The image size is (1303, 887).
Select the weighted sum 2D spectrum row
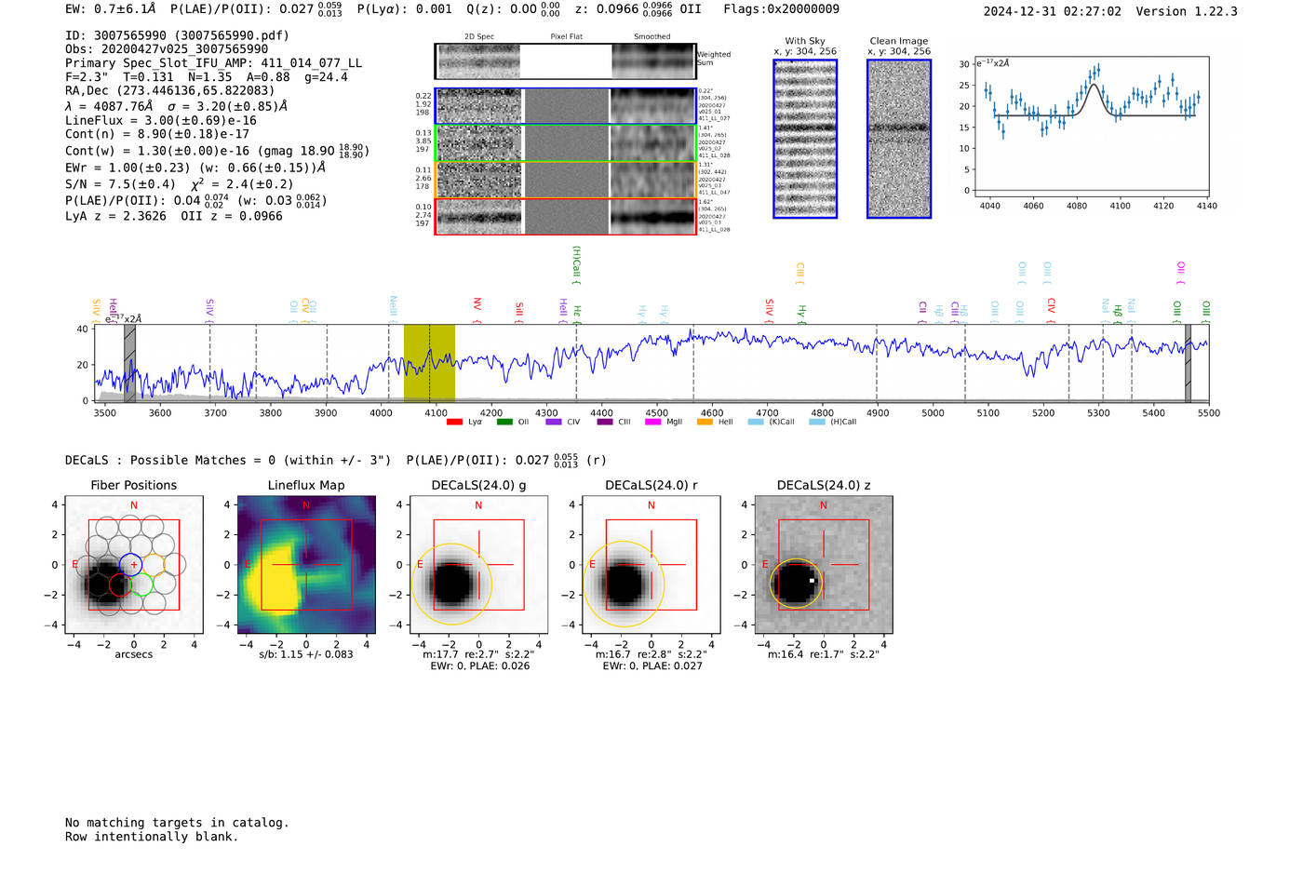point(565,61)
